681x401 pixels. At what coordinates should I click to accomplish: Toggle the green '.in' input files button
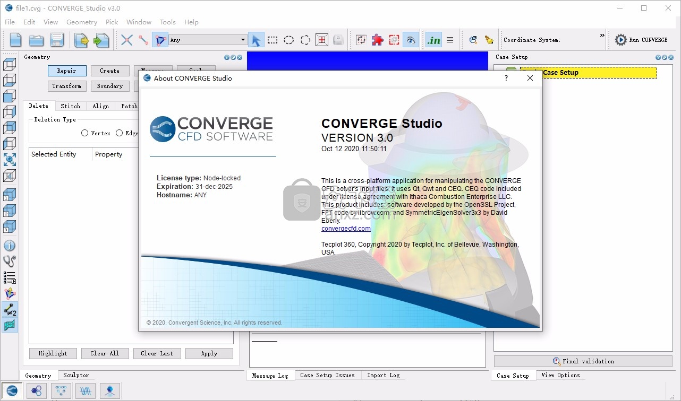(x=433, y=40)
